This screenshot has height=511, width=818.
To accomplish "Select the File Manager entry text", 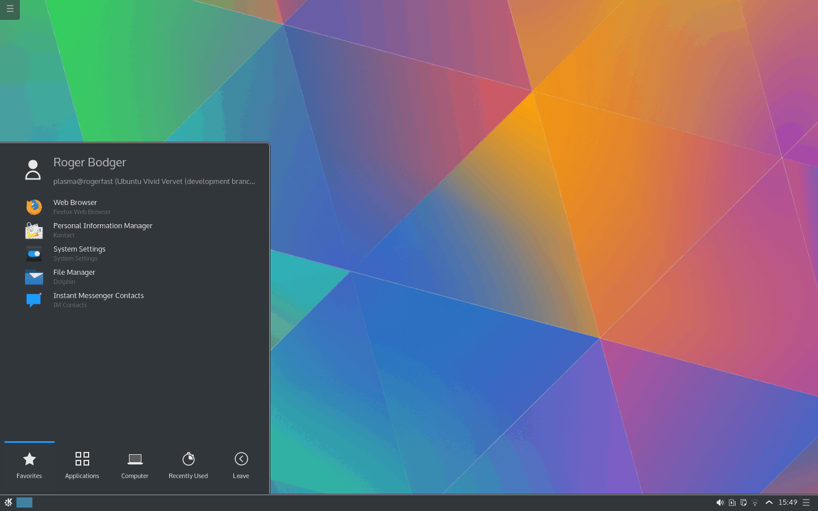I will point(74,273).
